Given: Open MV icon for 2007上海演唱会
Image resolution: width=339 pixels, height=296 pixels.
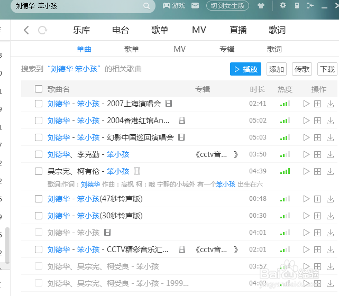Looking at the screenshot, I should pyautogui.click(x=169, y=104).
